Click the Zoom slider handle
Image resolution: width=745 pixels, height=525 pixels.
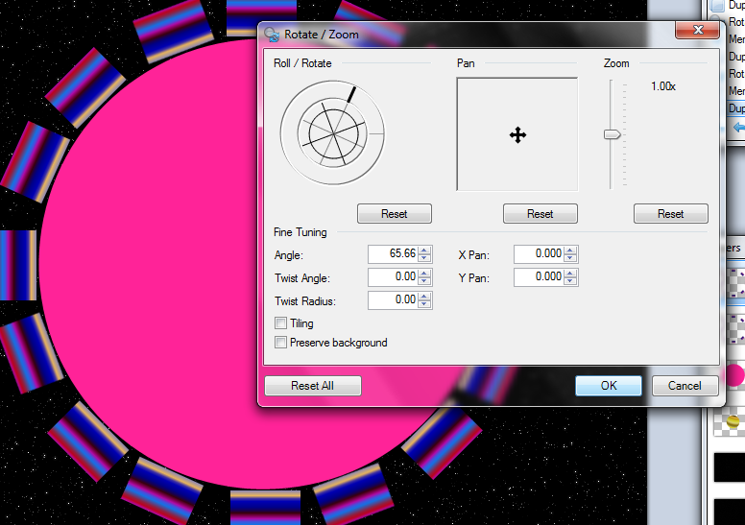point(612,134)
